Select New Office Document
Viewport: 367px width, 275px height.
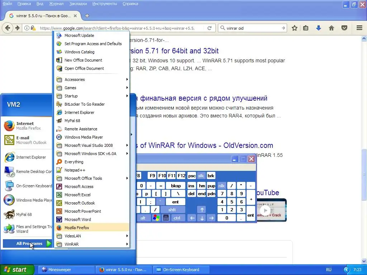(x=92, y=60)
